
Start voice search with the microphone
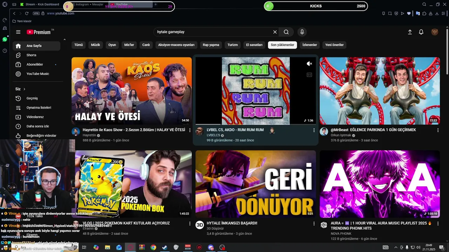pos(302,32)
